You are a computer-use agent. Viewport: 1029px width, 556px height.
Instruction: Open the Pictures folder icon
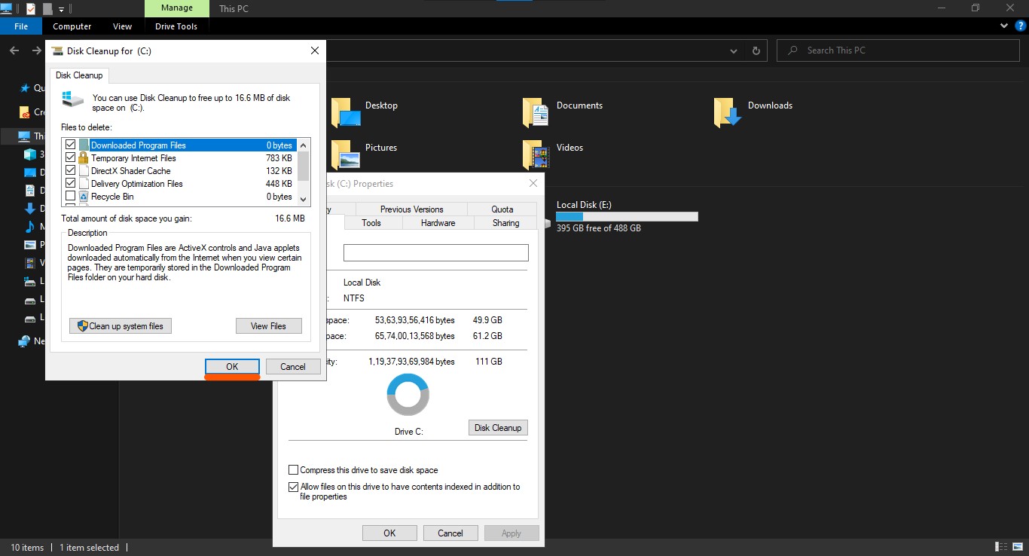(346, 155)
